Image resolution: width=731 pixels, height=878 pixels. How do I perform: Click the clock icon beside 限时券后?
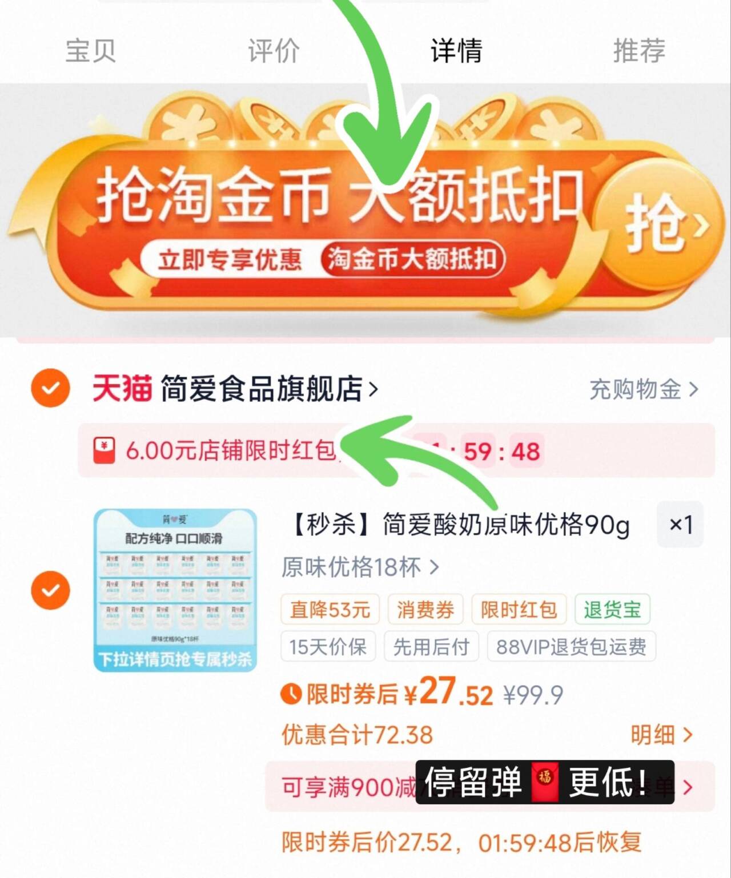(291, 694)
